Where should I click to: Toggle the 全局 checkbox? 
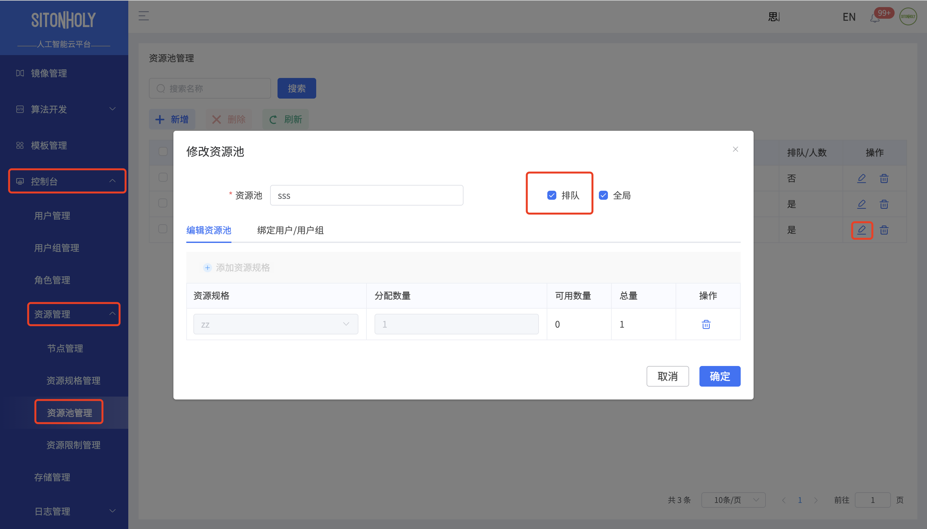click(x=603, y=196)
